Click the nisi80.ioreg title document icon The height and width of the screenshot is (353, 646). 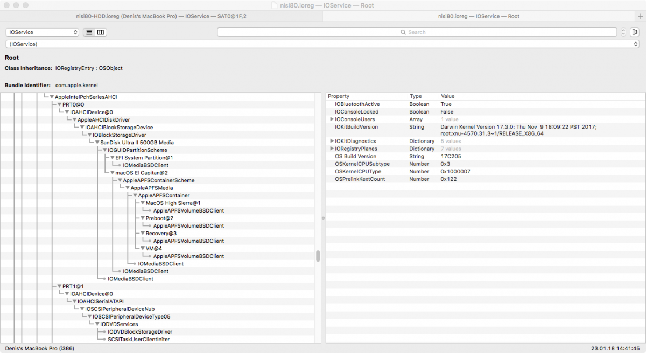(275, 5)
